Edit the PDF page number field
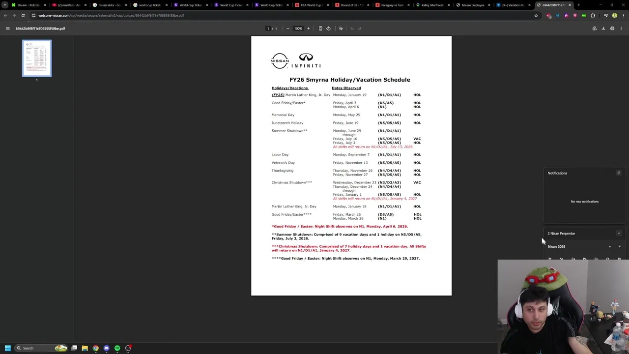 [x=268, y=29]
